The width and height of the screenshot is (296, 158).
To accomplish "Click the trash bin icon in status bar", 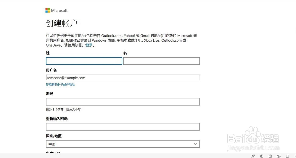I will pyautogui.click(x=270, y=156).
